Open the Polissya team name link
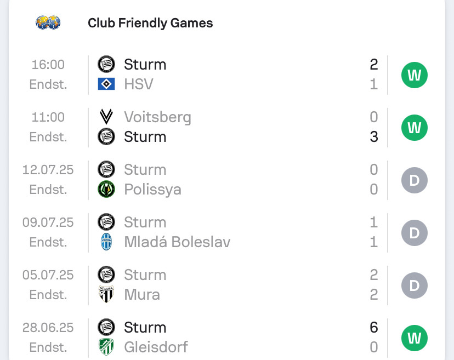This screenshot has width=454, height=360. 152,190
